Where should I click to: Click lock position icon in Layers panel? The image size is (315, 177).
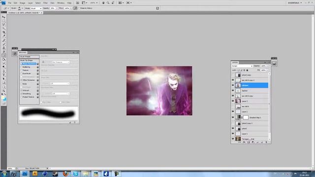coord(244,70)
